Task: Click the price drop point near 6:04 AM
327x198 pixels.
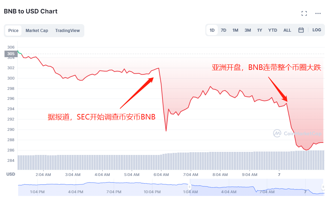Action: click(x=166, y=131)
